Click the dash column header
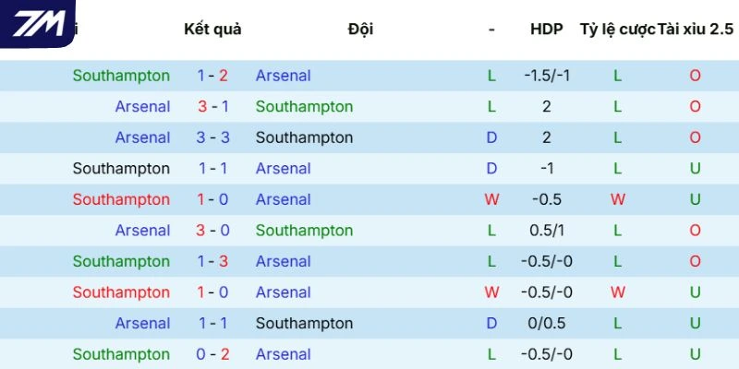 click(491, 29)
